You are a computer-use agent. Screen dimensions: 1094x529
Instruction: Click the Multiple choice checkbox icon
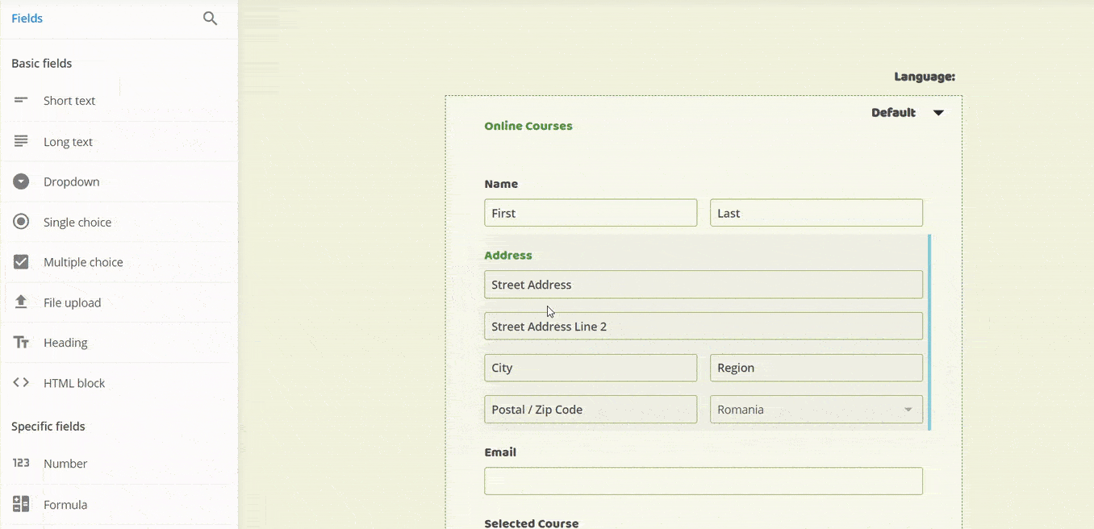click(x=21, y=262)
